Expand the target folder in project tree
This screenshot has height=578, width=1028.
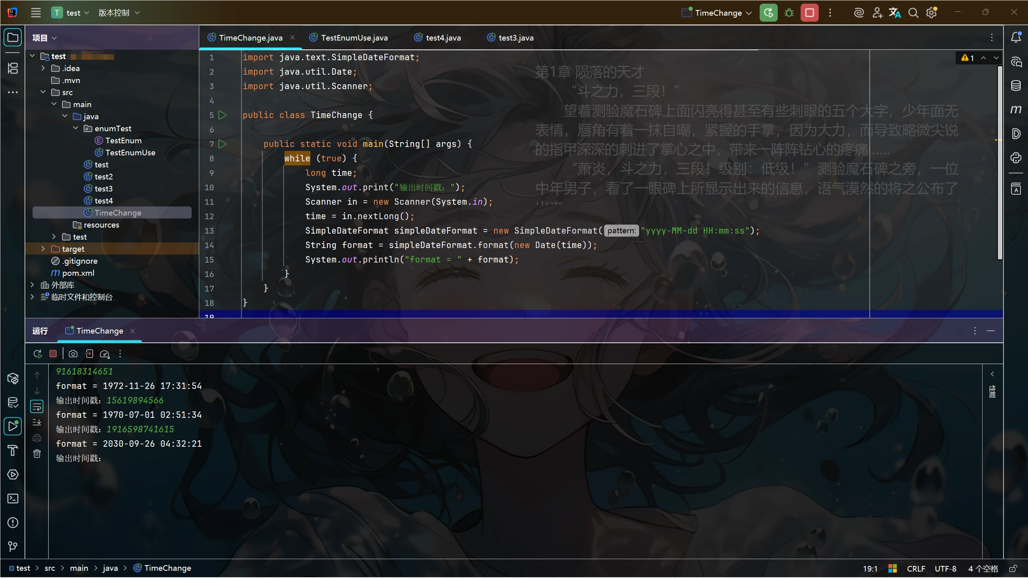(x=43, y=249)
